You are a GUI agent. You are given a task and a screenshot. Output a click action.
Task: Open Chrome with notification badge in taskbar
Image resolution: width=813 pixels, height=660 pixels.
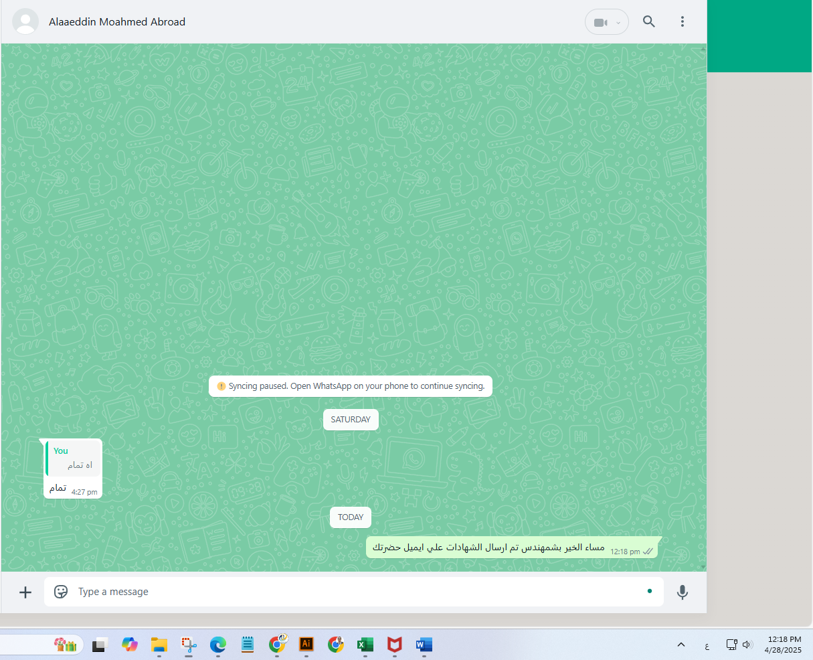[277, 644]
